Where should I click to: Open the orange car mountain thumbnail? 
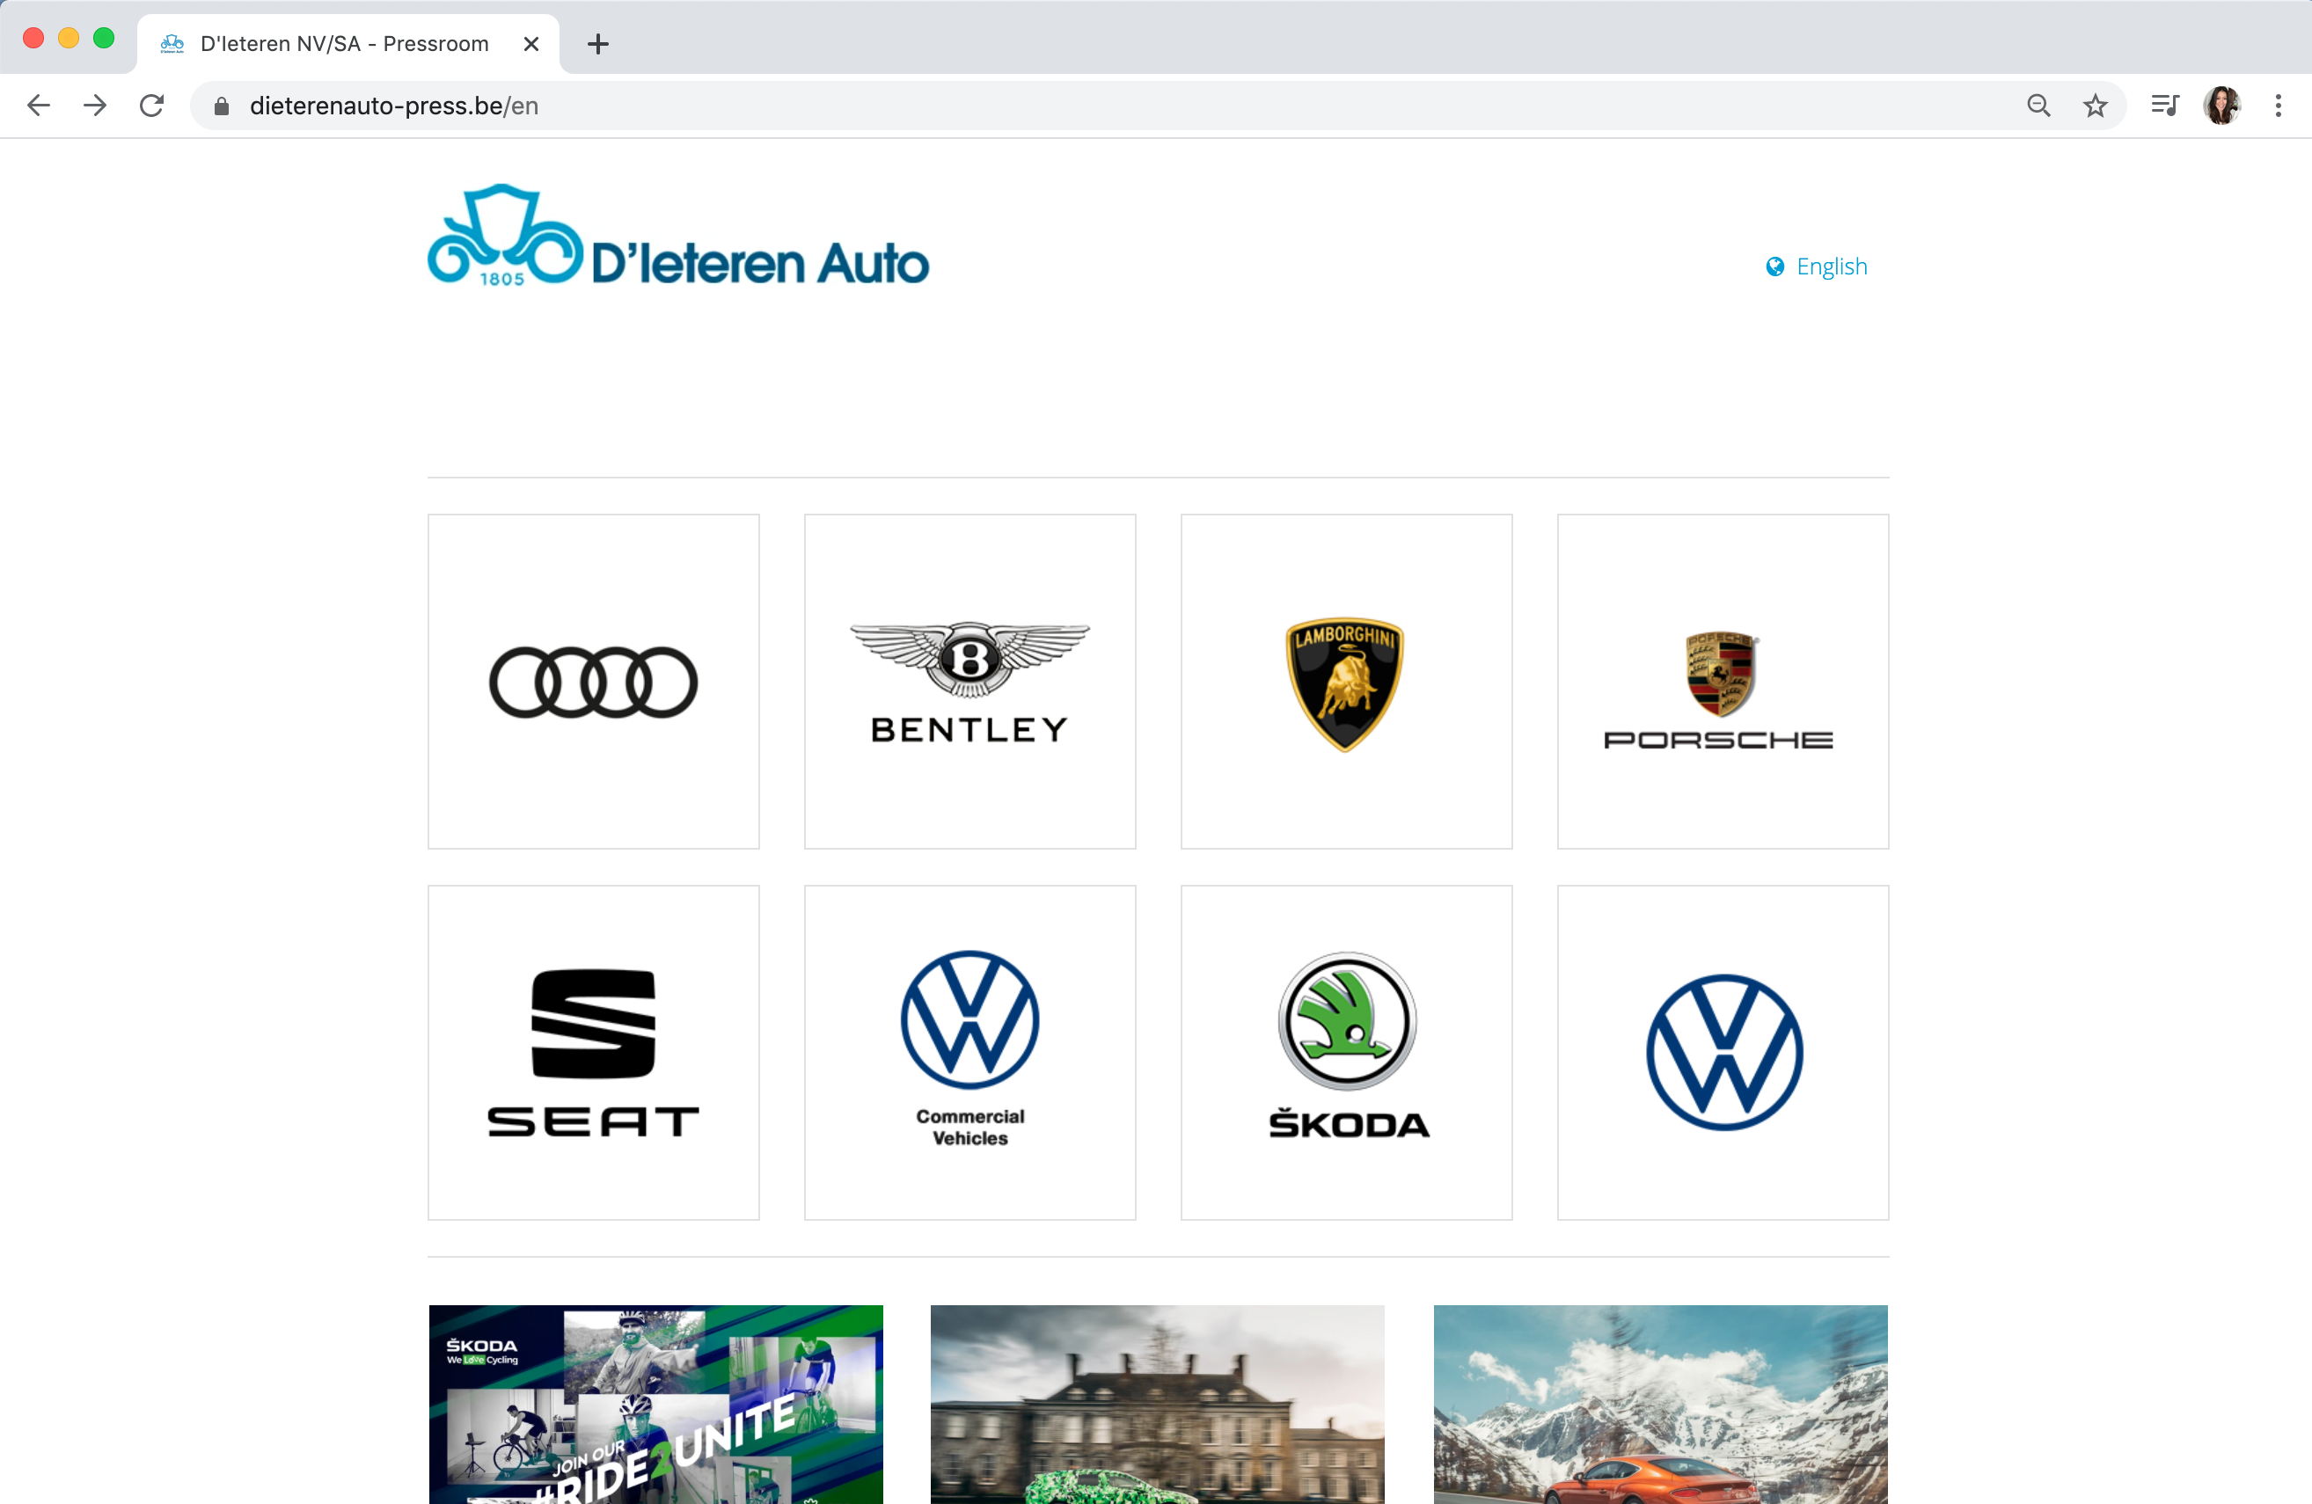click(x=1661, y=1404)
